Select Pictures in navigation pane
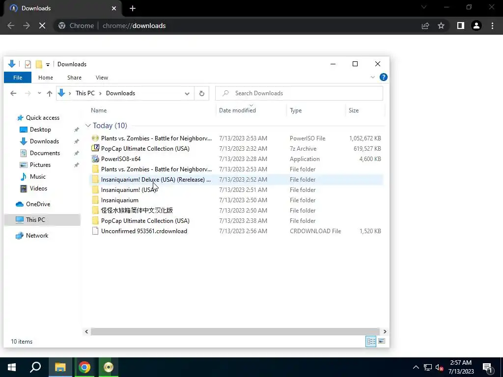 (40, 165)
